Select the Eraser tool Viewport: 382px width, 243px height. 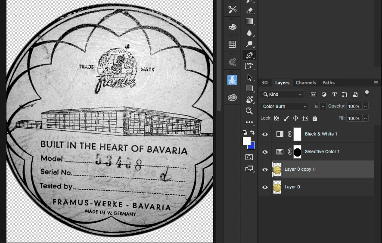(249, 11)
